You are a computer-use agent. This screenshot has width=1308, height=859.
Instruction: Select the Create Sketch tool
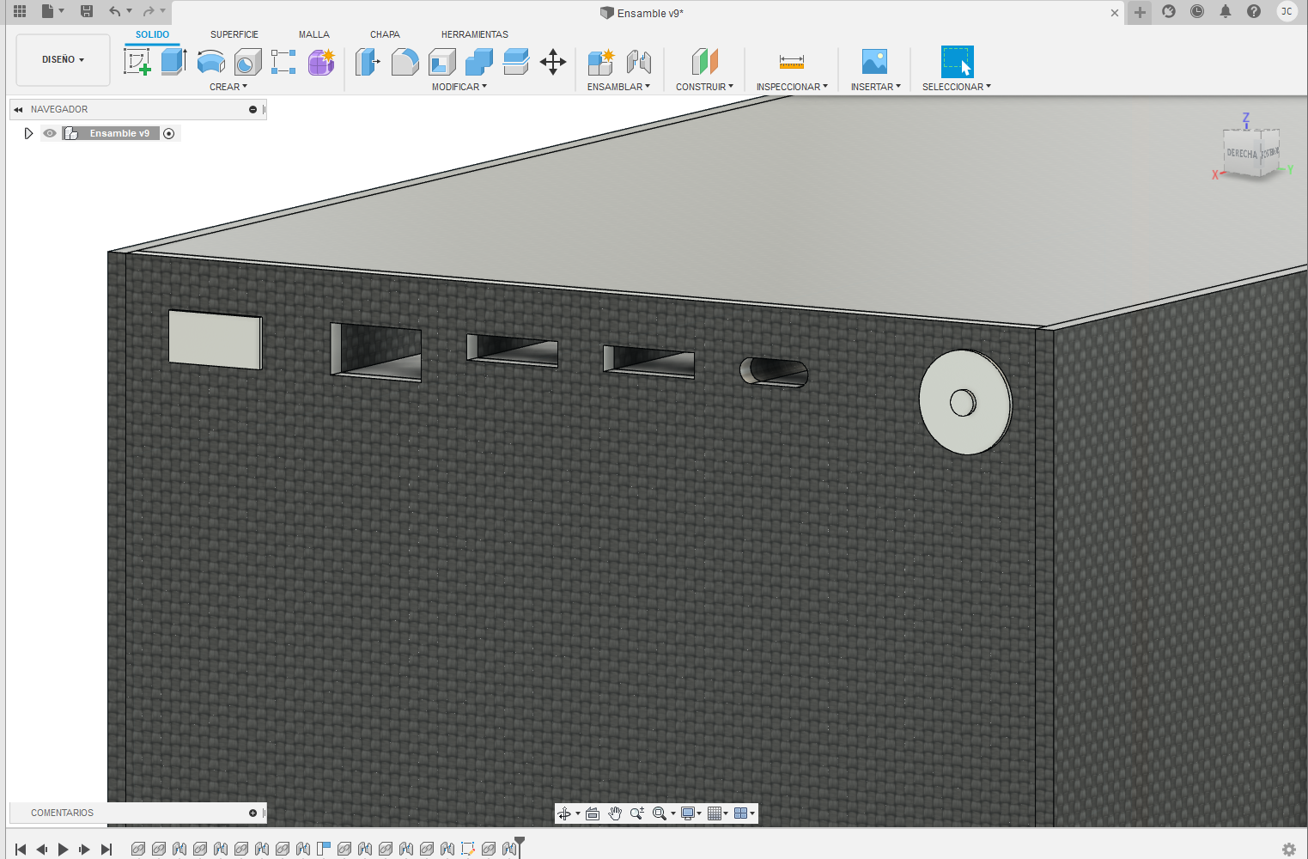pos(137,62)
